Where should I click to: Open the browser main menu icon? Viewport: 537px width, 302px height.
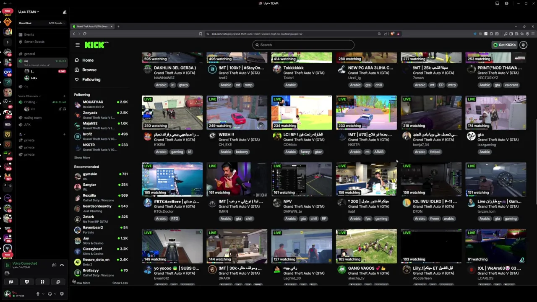coord(532,34)
